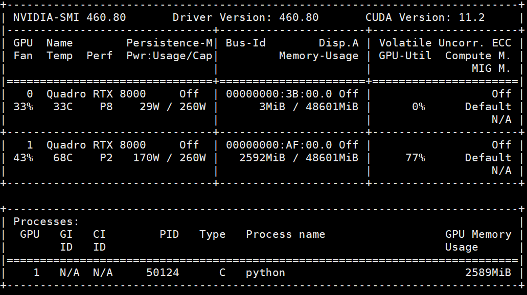This screenshot has height=295, width=527.
Task: Click the 0% GPU utilization value
Action: [x=419, y=107]
